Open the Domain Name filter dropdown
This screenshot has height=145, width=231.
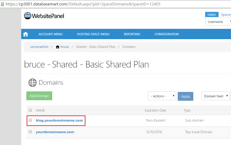215,96
